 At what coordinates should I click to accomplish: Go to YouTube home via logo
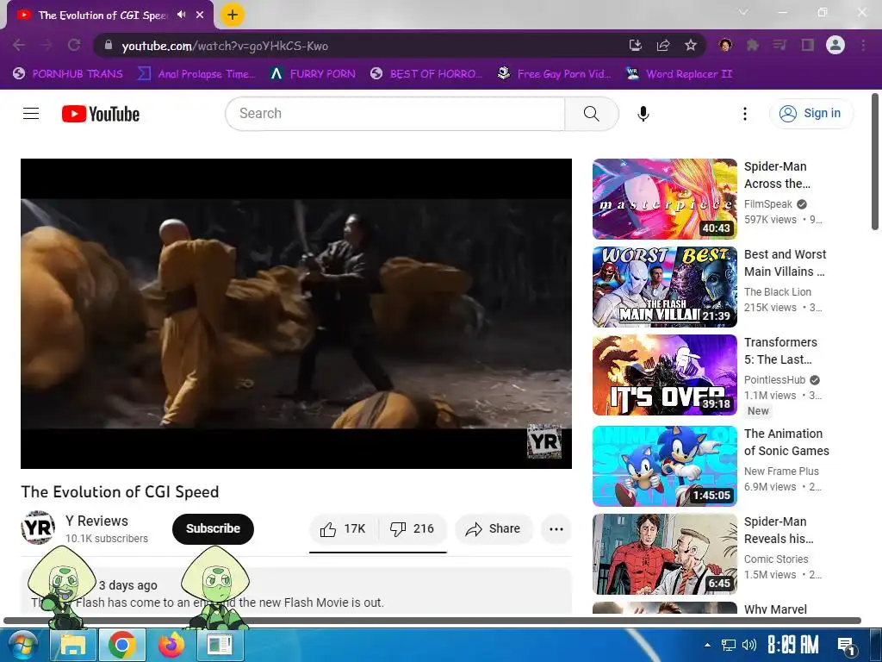(x=101, y=114)
